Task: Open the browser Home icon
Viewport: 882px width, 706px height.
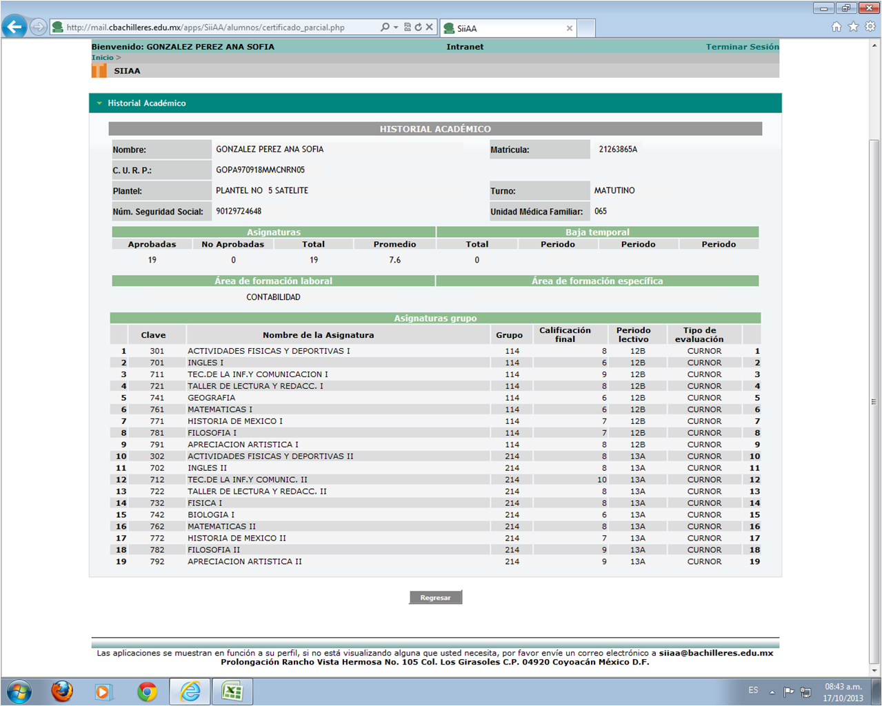Action: click(x=836, y=27)
